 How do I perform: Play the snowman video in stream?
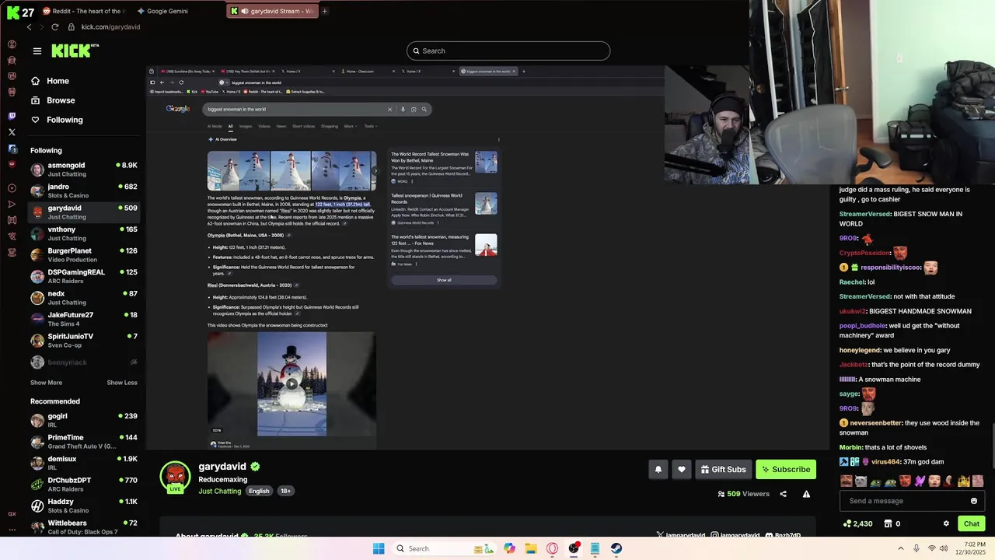tap(292, 383)
